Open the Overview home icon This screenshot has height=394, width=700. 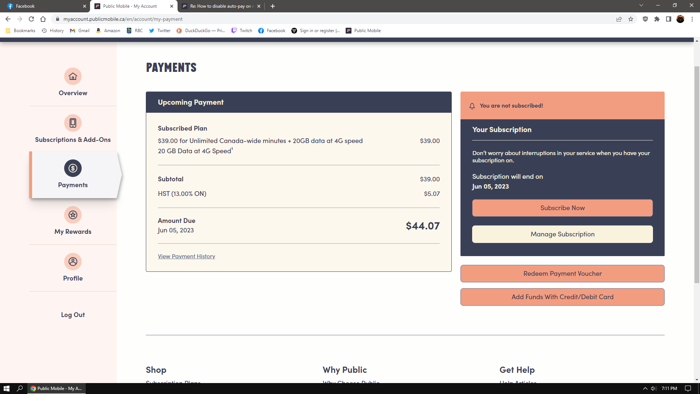click(x=73, y=77)
